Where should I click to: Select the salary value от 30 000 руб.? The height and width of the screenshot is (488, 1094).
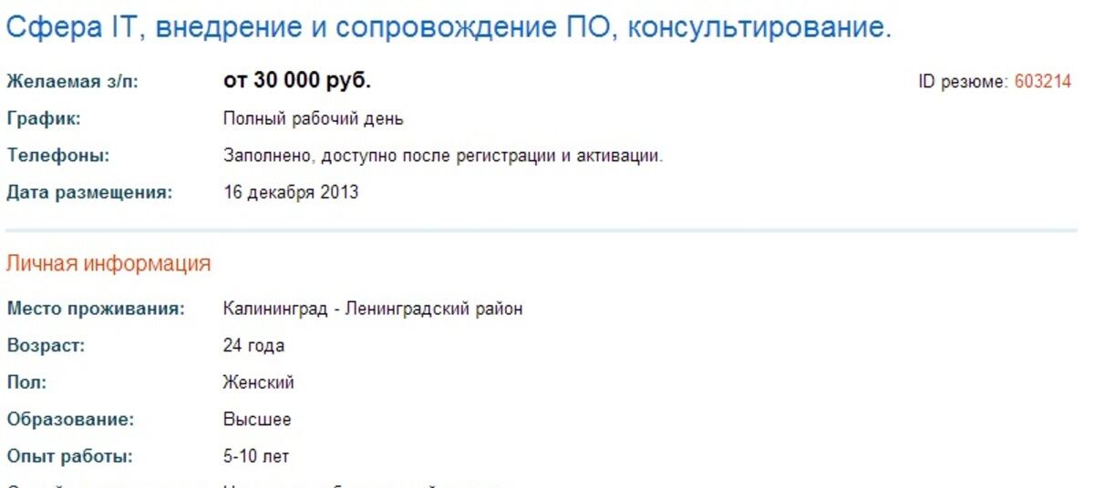[x=297, y=81]
